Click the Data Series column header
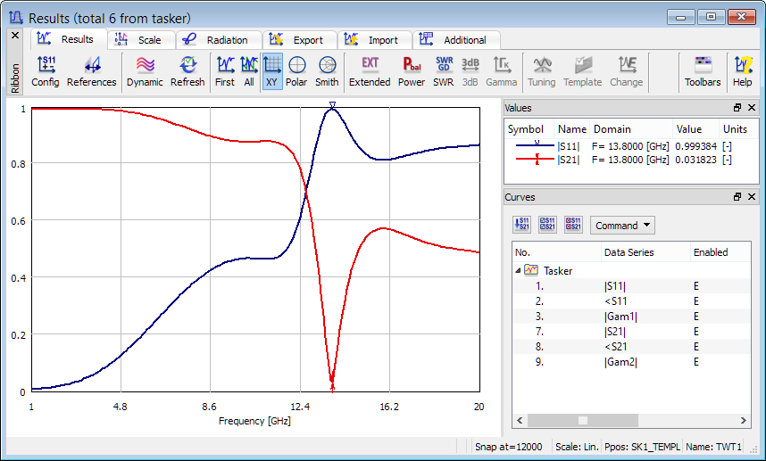This screenshot has height=461, width=766. pos(645,252)
